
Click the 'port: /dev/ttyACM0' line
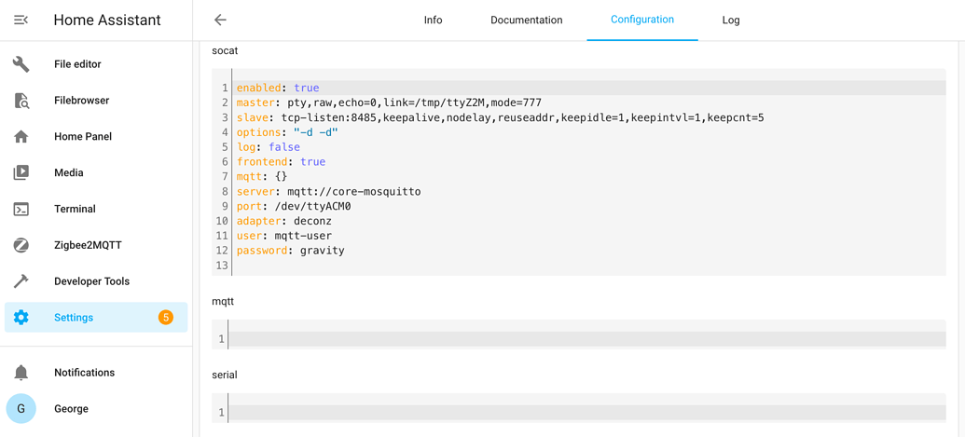[x=294, y=206]
